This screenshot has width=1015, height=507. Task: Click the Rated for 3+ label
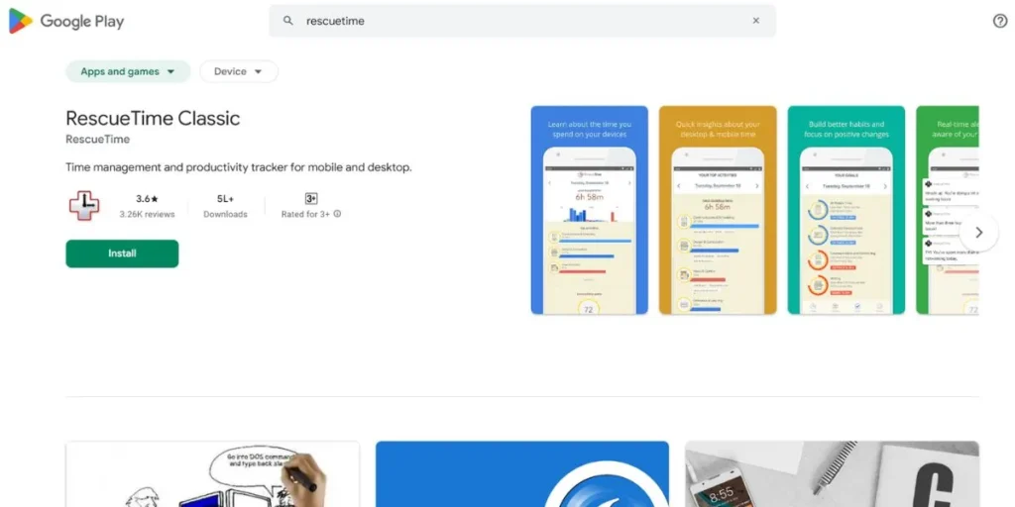305,214
